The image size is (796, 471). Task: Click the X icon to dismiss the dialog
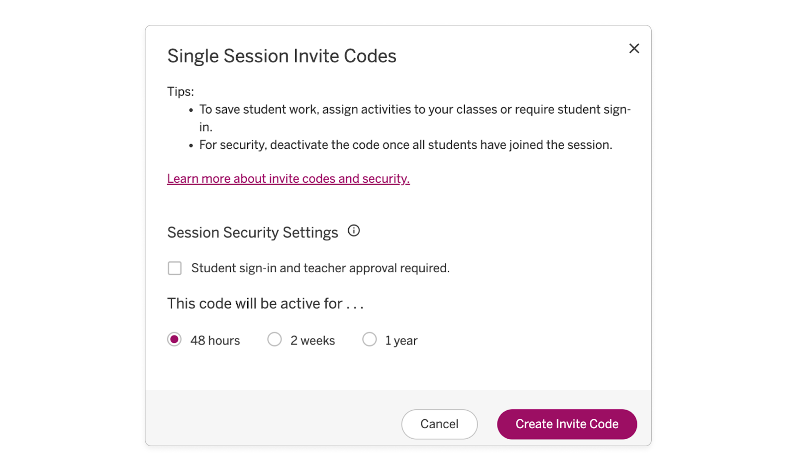(x=634, y=48)
